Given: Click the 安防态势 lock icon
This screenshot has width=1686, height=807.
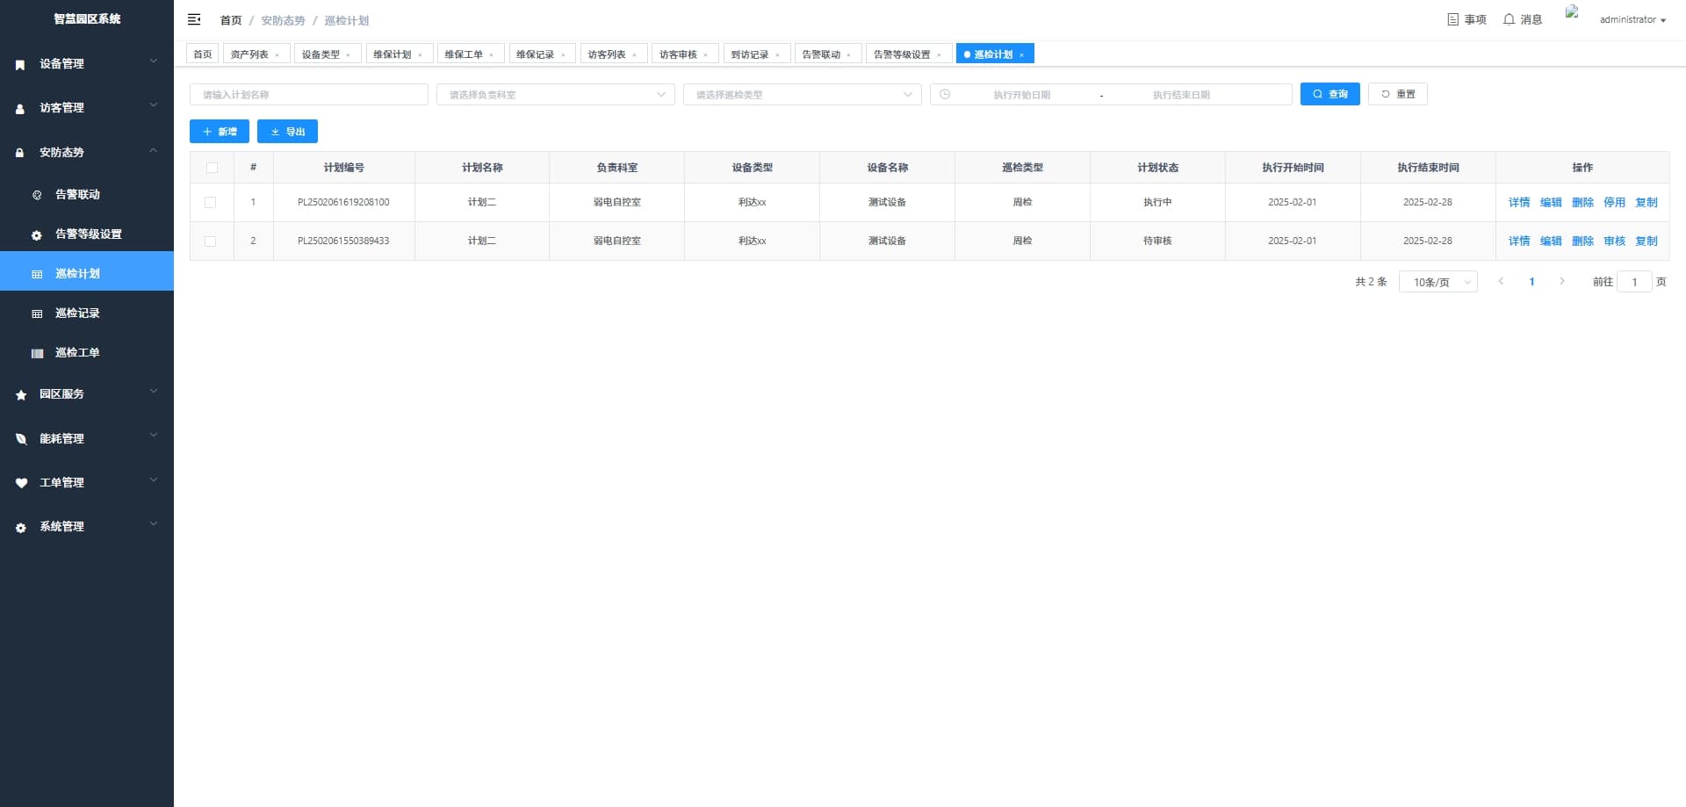Looking at the screenshot, I should (20, 153).
